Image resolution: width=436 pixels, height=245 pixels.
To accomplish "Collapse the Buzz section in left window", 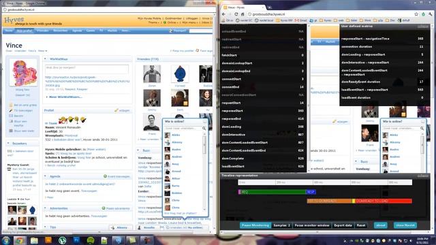I will [x=138, y=150].
